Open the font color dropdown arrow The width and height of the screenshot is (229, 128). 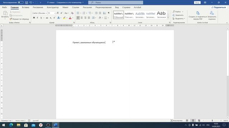coord(73,18)
